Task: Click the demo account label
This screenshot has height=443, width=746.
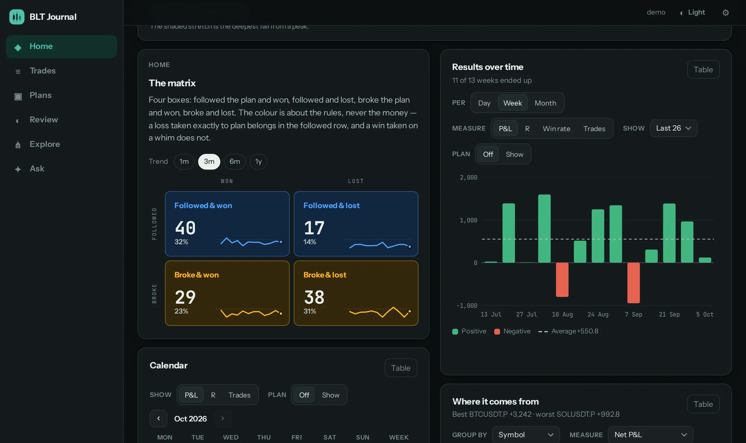Action: pyautogui.click(x=656, y=12)
